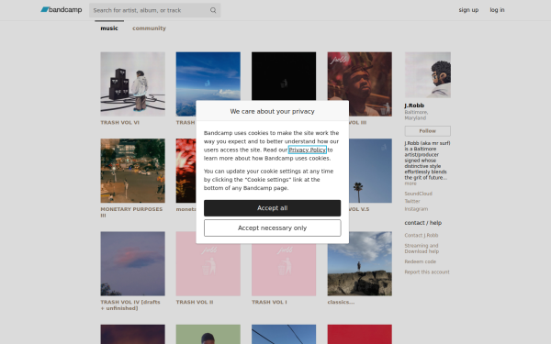Click the TRASH VOL I title
The width and height of the screenshot is (551, 344).
click(x=269, y=302)
